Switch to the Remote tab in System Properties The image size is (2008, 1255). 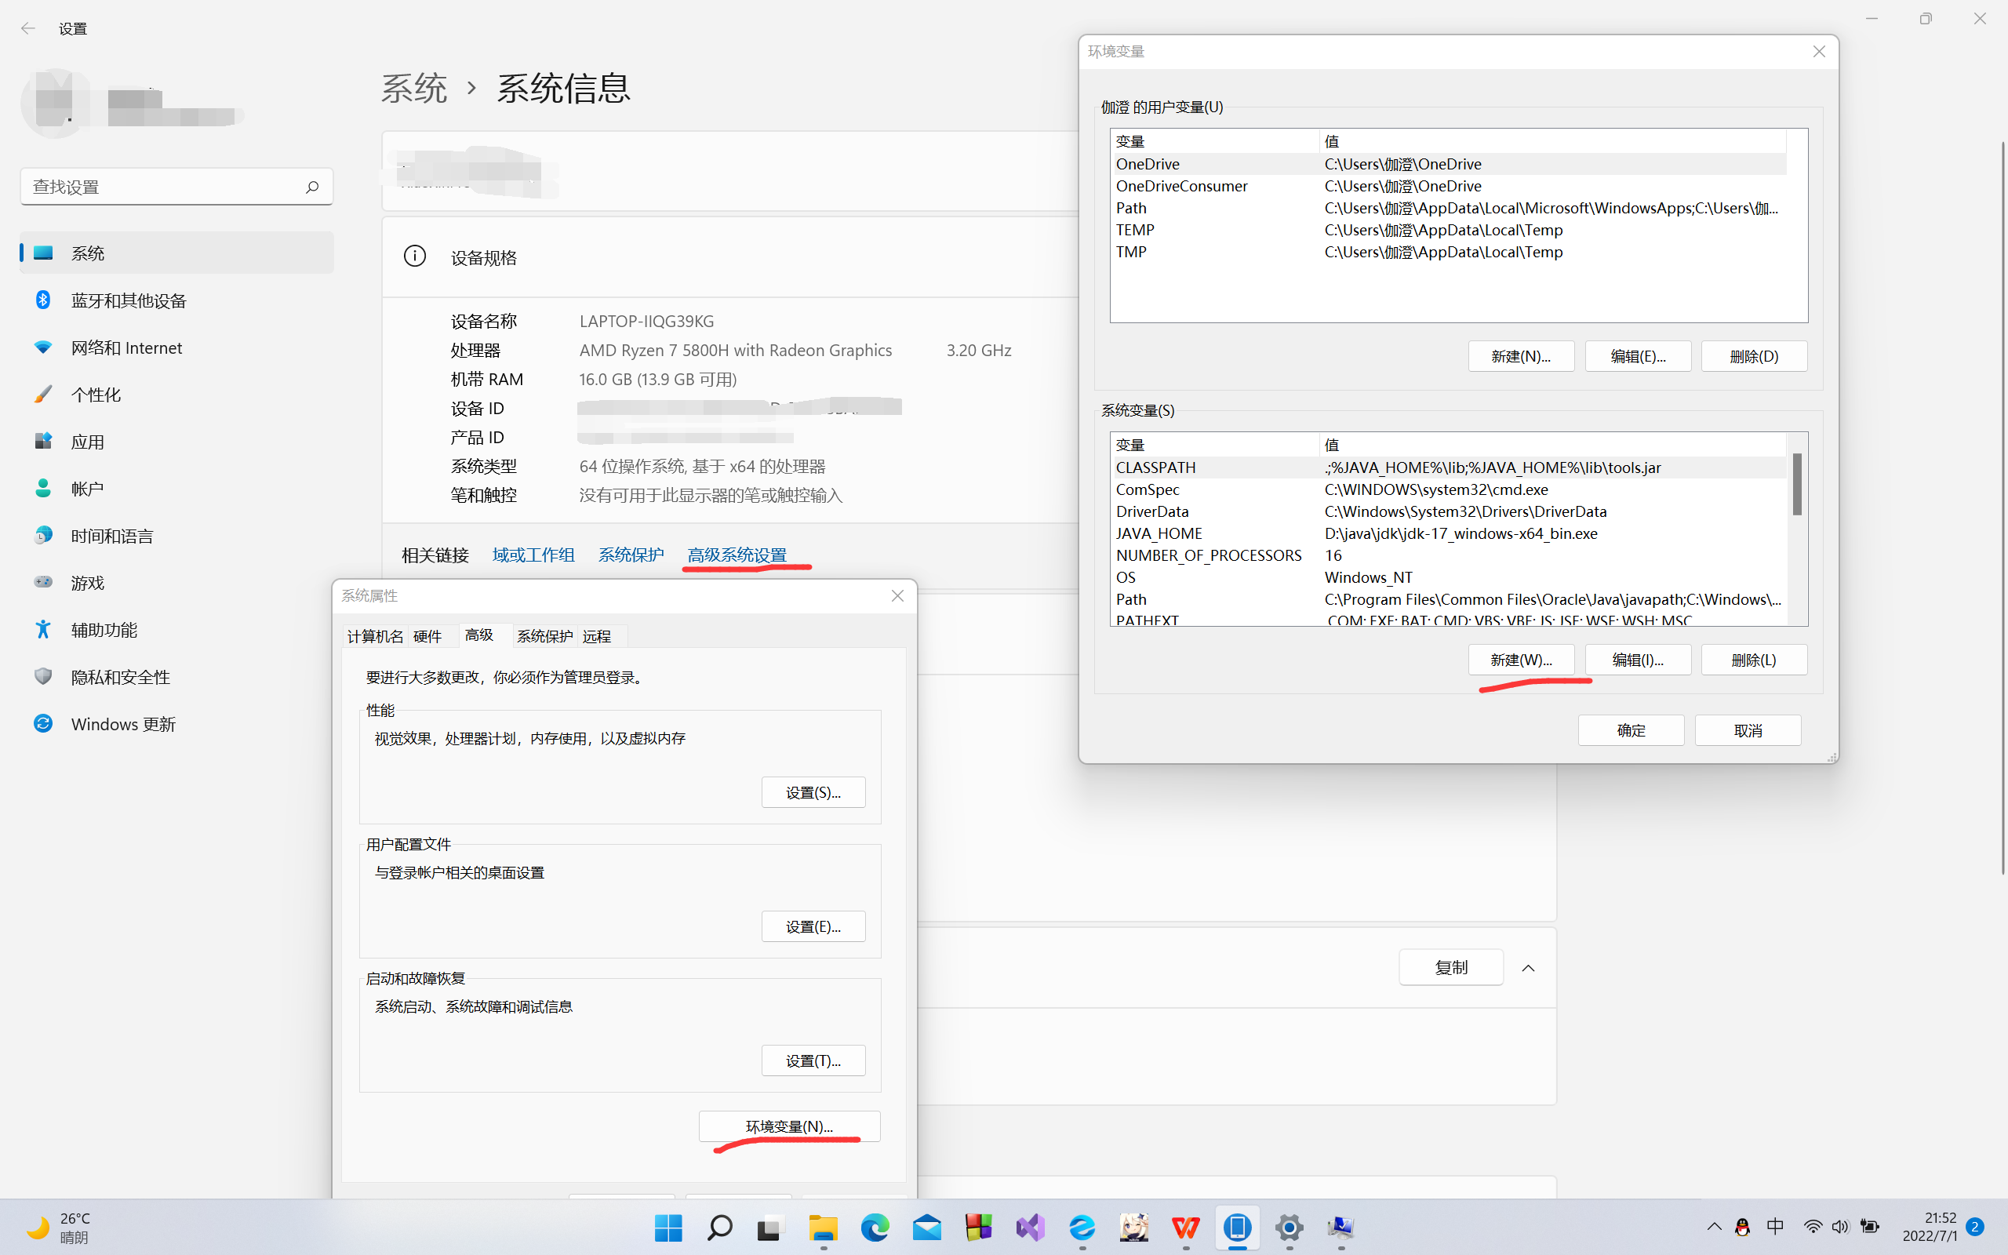coord(597,637)
